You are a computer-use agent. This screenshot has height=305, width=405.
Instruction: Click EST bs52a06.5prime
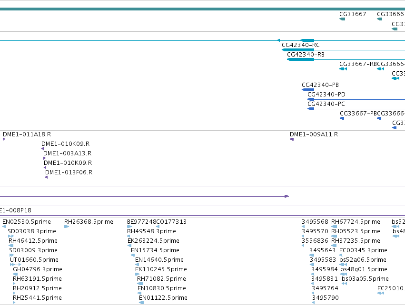point(363,260)
